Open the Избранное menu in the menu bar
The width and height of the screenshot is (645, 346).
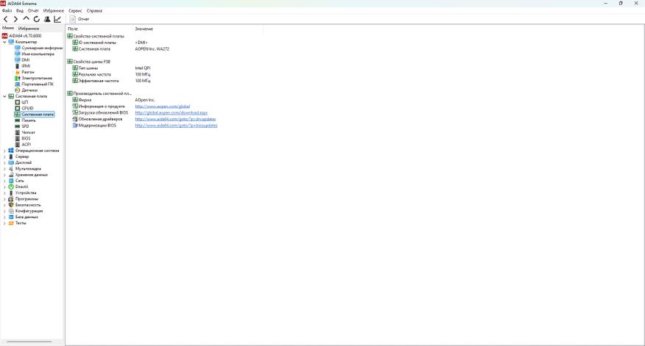[54, 11]
